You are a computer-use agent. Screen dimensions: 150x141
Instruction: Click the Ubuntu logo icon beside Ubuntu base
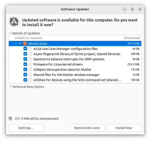pos(25,43)
